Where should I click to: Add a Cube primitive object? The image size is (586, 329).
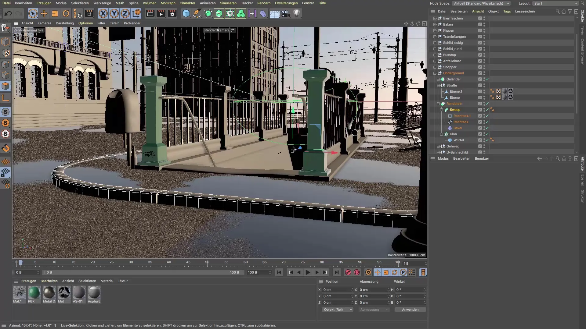(x=186, y=14)
